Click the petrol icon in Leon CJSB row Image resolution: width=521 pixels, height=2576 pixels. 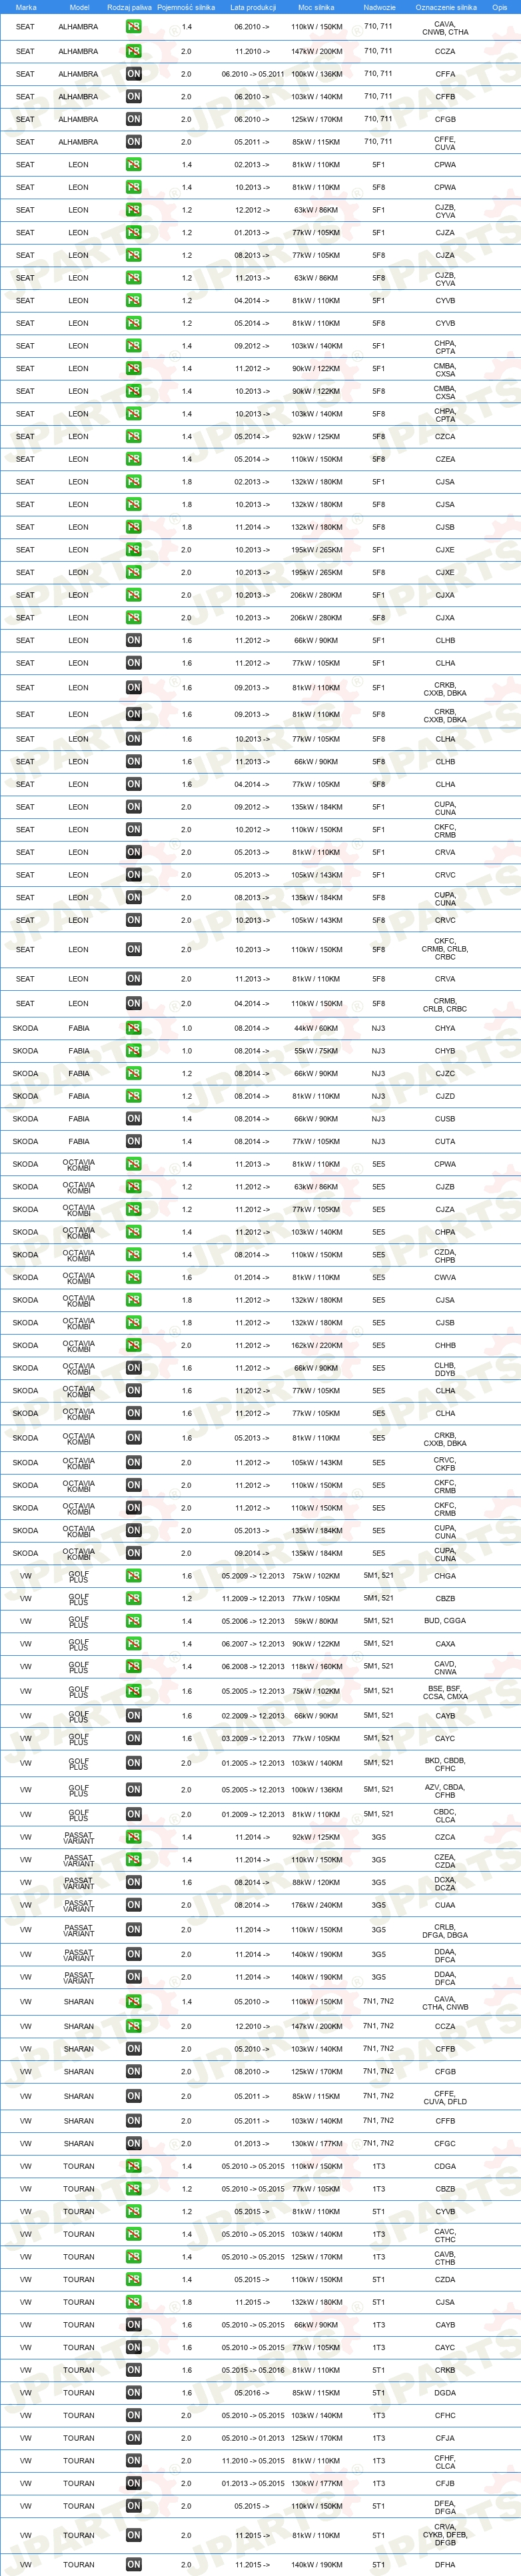tap(133, 527)
